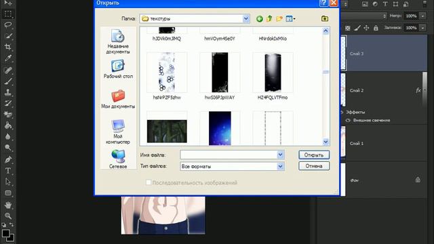Collapse effects arrow beside Слой 2 fx
434x244 pixels.
425,90
